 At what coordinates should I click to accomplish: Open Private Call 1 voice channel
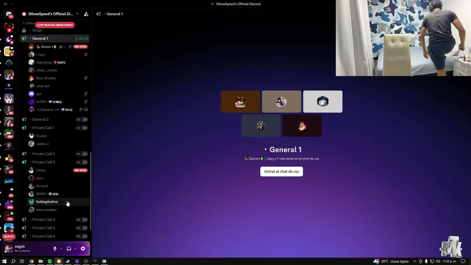click(54, 128)
